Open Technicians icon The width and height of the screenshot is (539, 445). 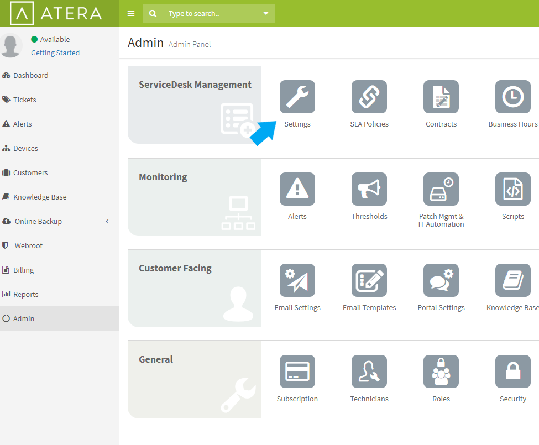[369, 371]
